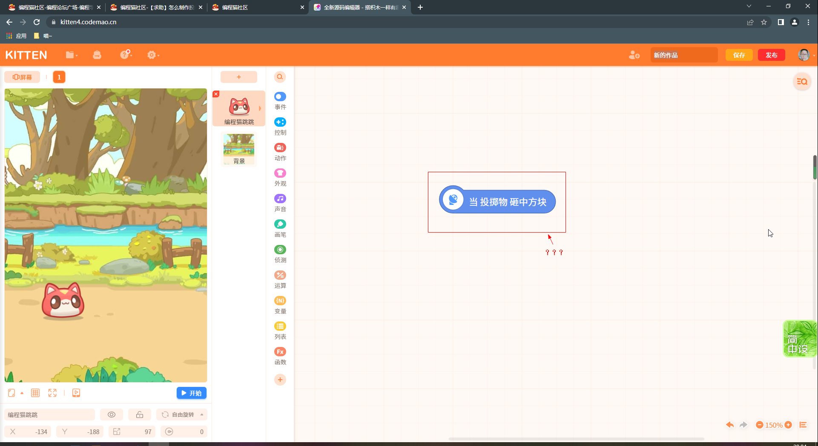Viewport: 818px width, 446px height.
Task: Click the green 简中设 floating widget
Action: [x=800, y=339]
